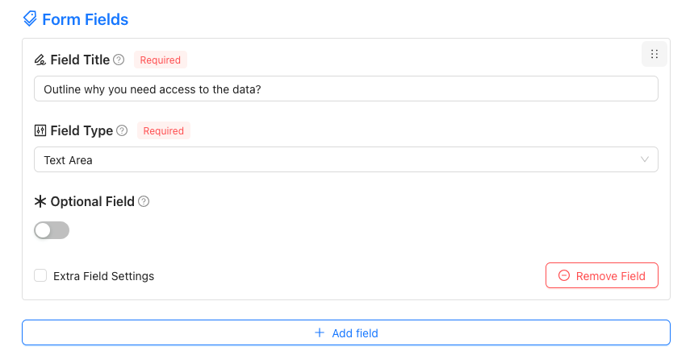Click the Field Type dropdown chevron arrow
This screenshot has width=690, height=355.
645,159
